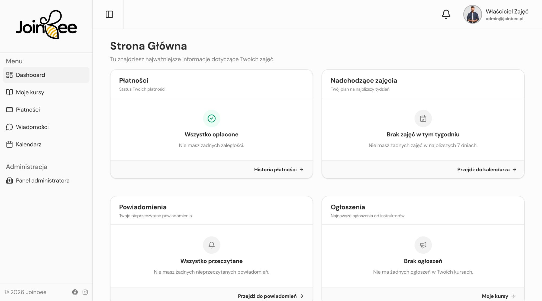Open Kalendarz menu item
The width and height of the screenshot is (542, 301).
point(46,144)
